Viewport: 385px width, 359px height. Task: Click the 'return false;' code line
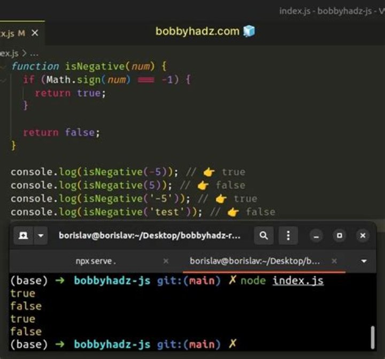point(61,132)
